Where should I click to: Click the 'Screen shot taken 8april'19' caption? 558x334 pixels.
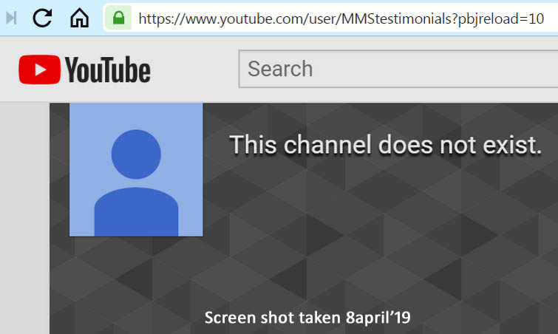tap(307, 318)
